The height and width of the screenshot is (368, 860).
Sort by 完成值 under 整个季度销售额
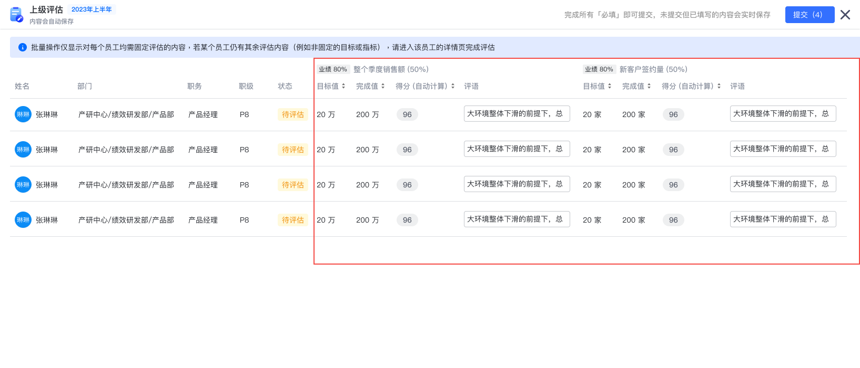point(383,86)
